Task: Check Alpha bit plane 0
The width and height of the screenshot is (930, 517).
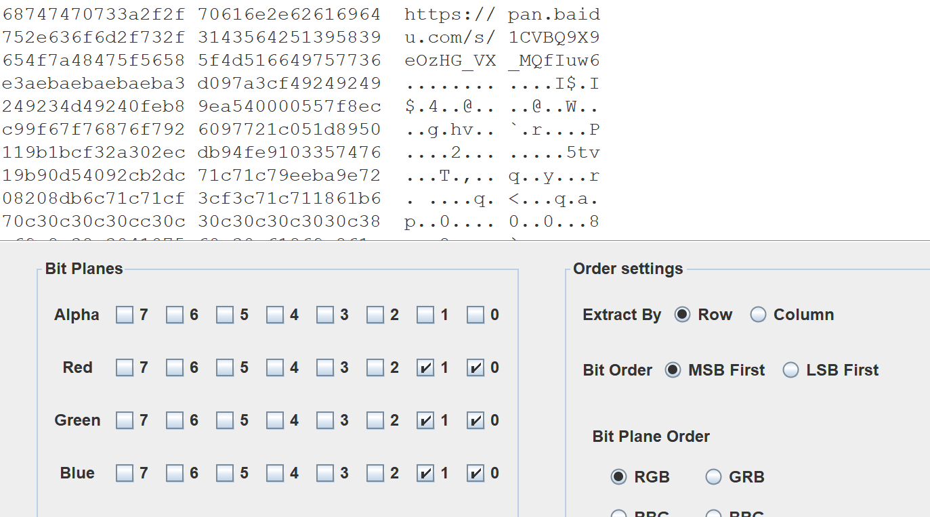Action: pyautogui.click(x=475, y=315)
